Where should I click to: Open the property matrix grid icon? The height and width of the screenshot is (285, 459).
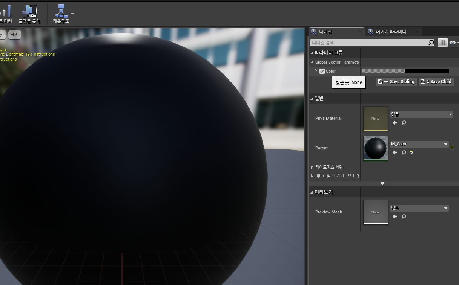pyautogui.click(x=442, y=43)
